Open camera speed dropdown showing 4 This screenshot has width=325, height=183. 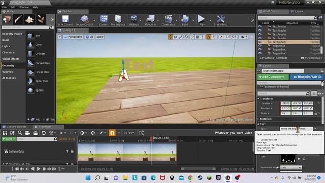tap(244, 37)
